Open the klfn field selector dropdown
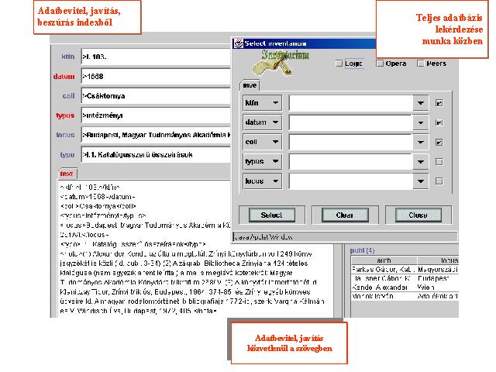496x372 pixels. click(262, 103)
